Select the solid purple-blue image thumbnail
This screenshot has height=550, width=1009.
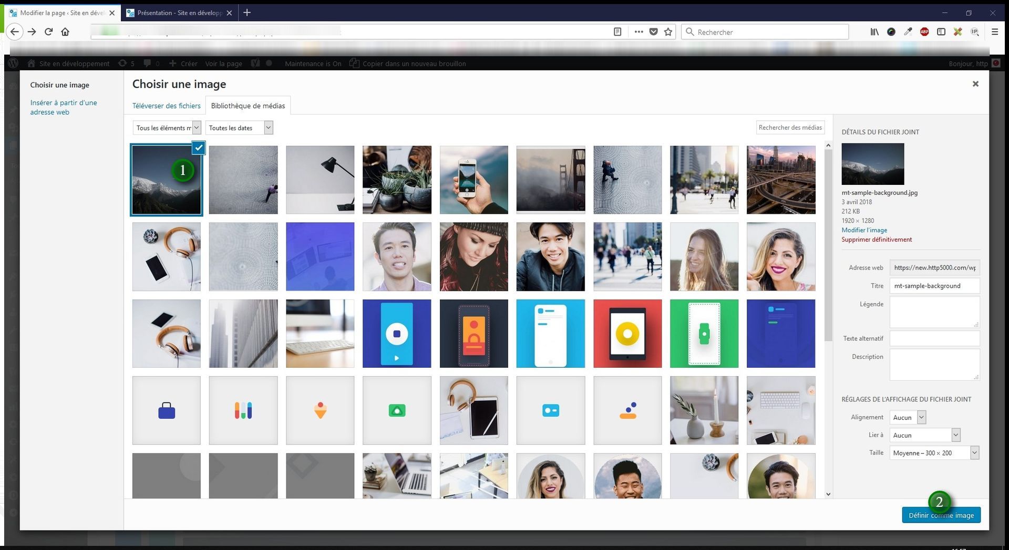coord(320,256)
